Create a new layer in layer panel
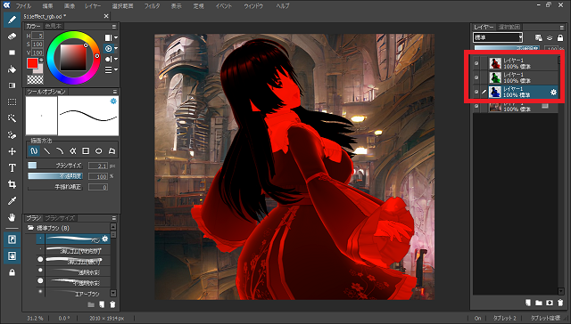 pos(528,303)
